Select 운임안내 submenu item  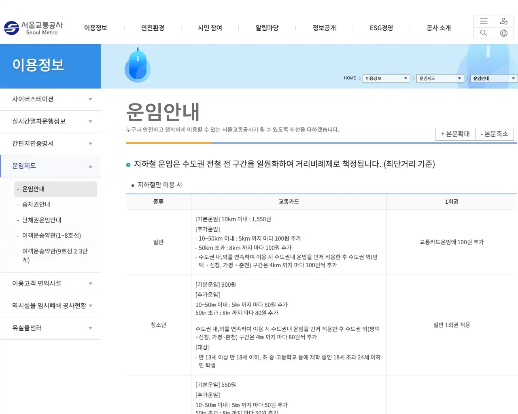55,189
